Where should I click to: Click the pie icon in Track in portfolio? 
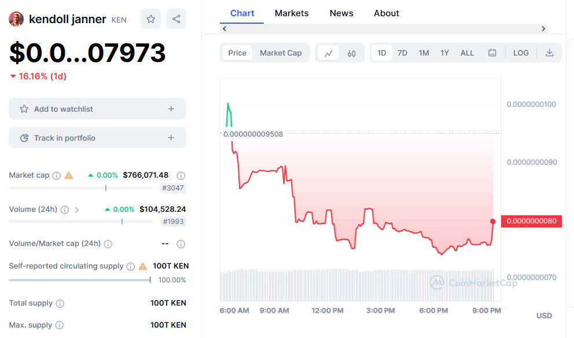point(24,138)
